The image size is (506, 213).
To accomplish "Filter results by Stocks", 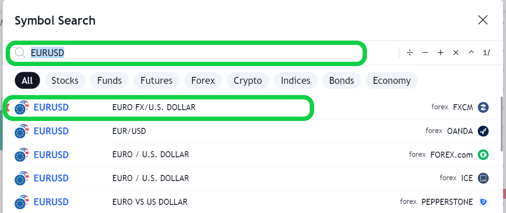I will 65,80.
